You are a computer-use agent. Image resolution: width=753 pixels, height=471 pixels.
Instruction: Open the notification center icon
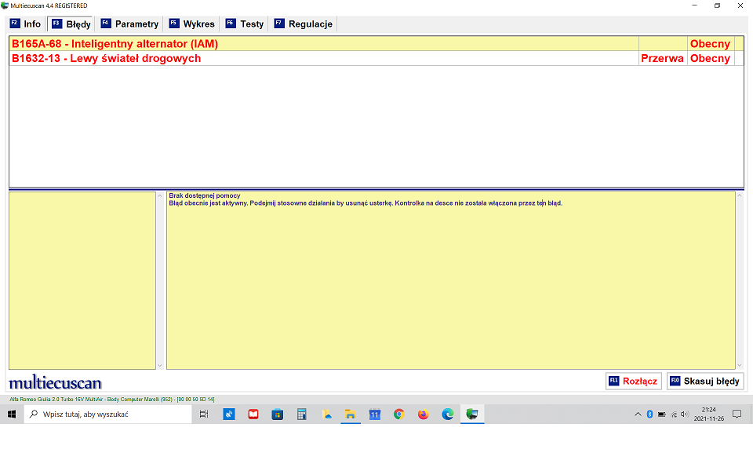[x=737, y=414]
